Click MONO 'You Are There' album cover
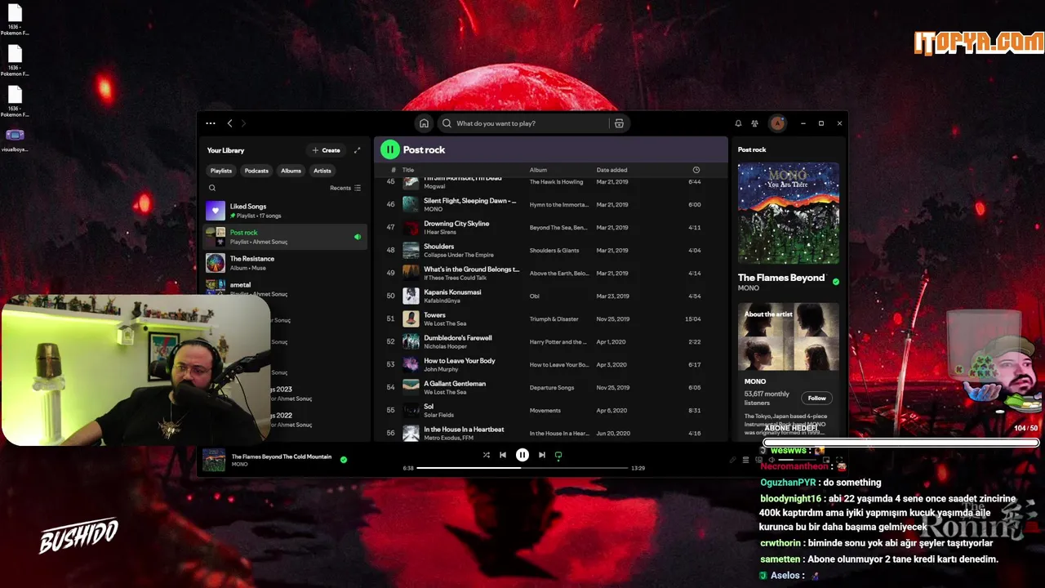The width and height of the screenshot is (1045, 588). pyautogui.click(x=789, y=213)
